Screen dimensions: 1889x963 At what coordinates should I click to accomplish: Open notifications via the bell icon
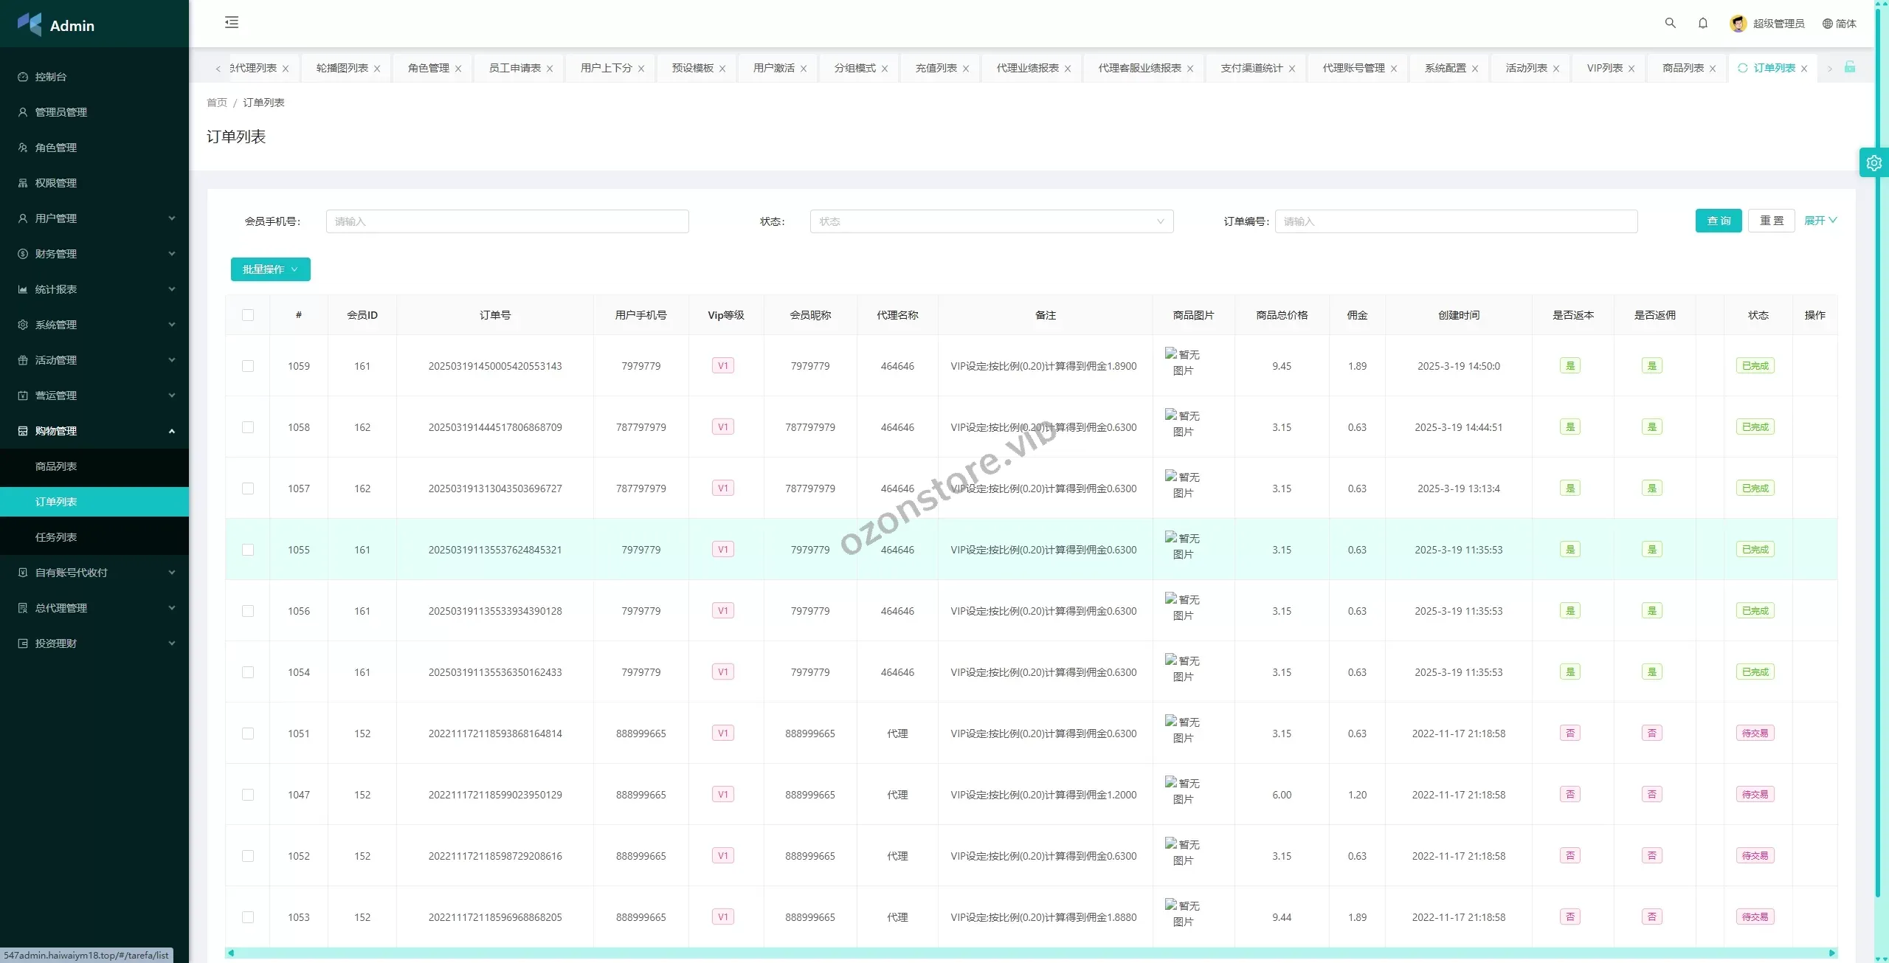1702,23
